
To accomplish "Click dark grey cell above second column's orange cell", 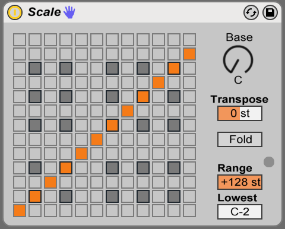I will point(35,168).
